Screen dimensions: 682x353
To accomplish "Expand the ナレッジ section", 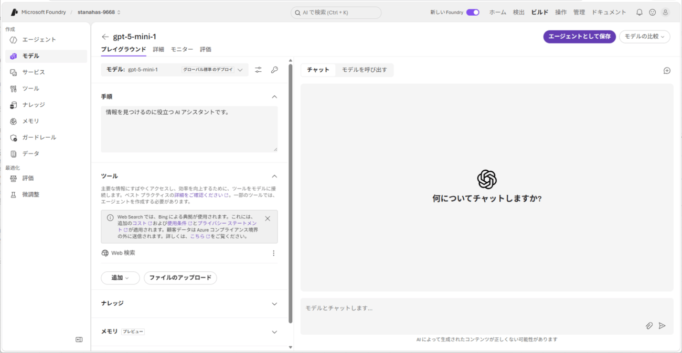I will [x=274, y=304].
